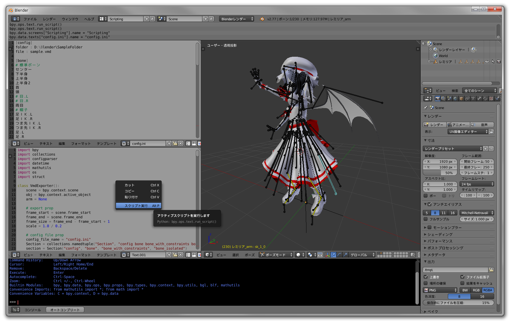
Task: Toggle word wrap in config.ini editor
Action: pyautogui.click(x=194, y=144)
